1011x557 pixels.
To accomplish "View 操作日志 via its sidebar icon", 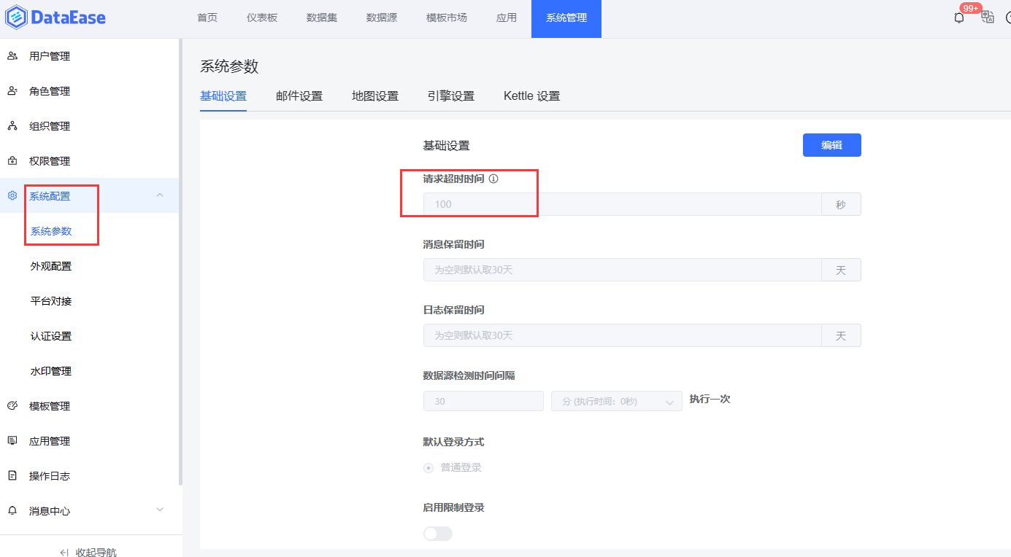I will (x=12, y=475).
